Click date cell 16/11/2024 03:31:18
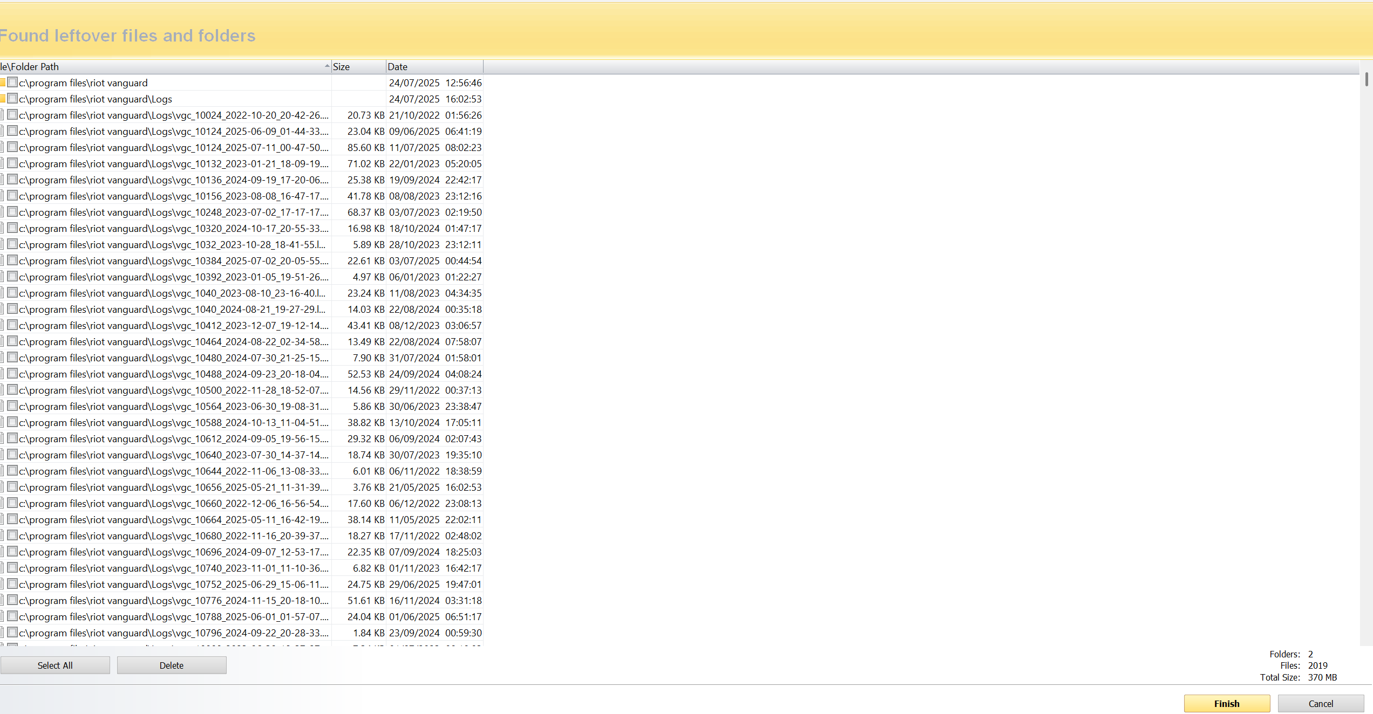 point(436,600)
